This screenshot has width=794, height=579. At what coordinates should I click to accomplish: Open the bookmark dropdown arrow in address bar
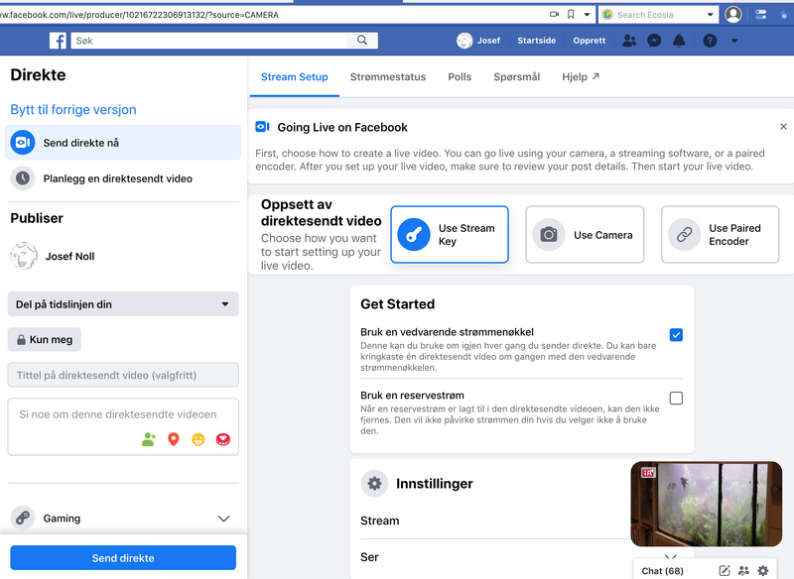coord(587,15)
